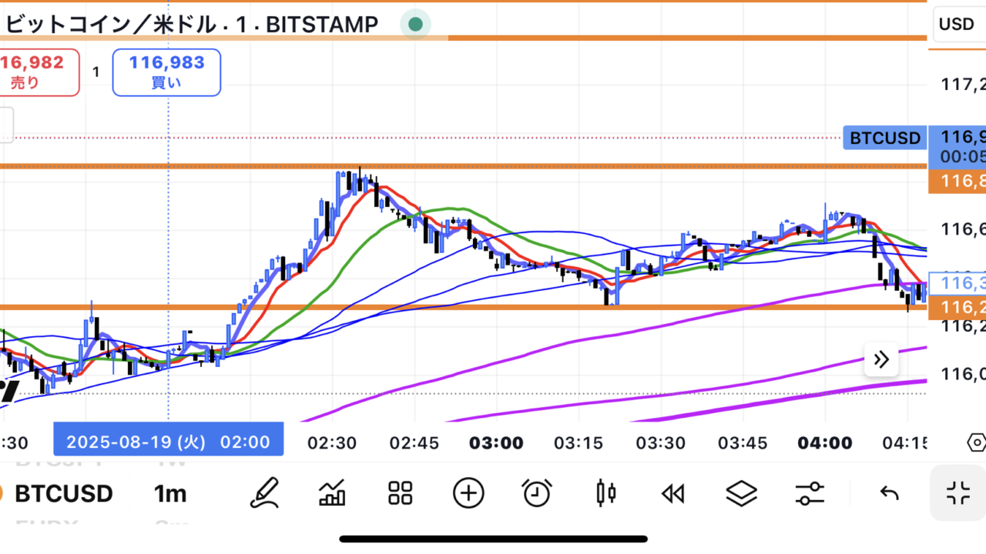Exit fullscreen mode with the collapse icon

(958, 493)
